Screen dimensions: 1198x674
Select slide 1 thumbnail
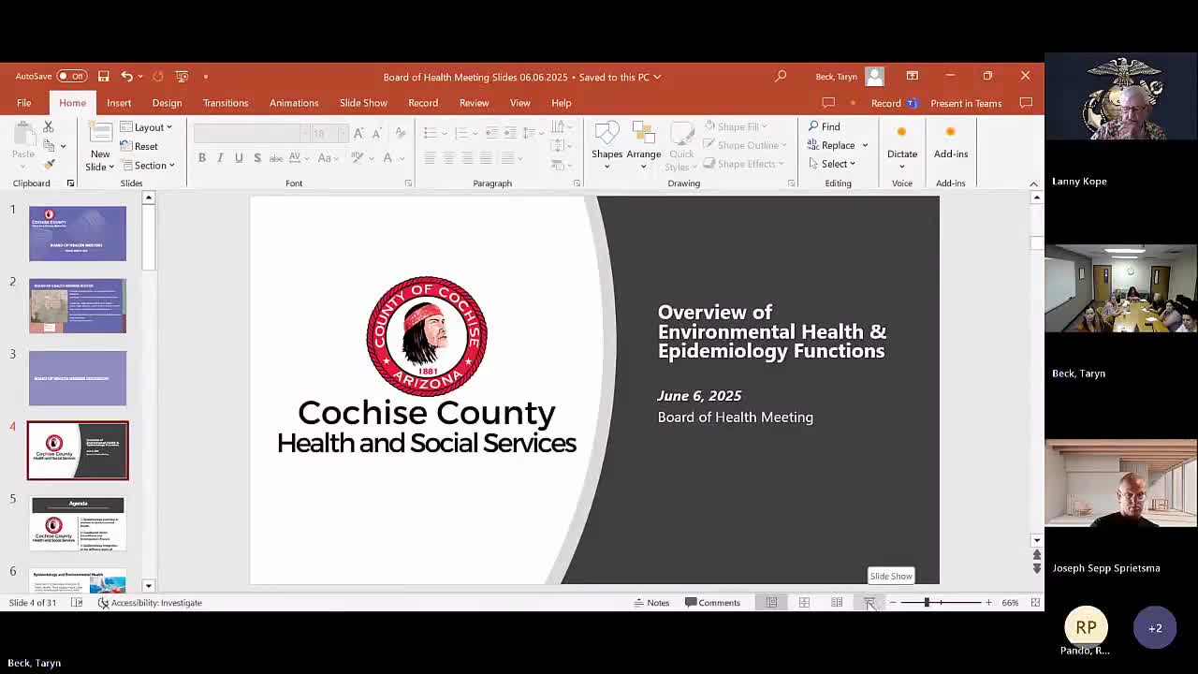pos(78,234)
